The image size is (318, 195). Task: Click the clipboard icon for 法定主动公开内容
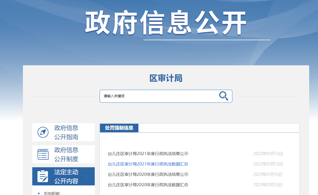point(43,176)
